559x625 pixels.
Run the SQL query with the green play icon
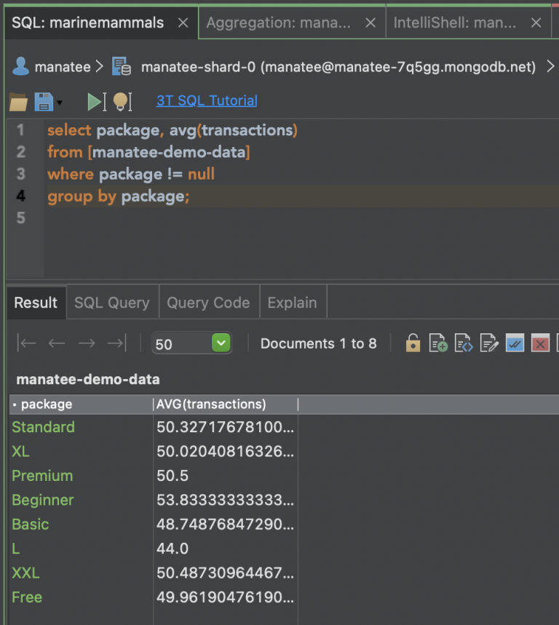tap(95, 102)
